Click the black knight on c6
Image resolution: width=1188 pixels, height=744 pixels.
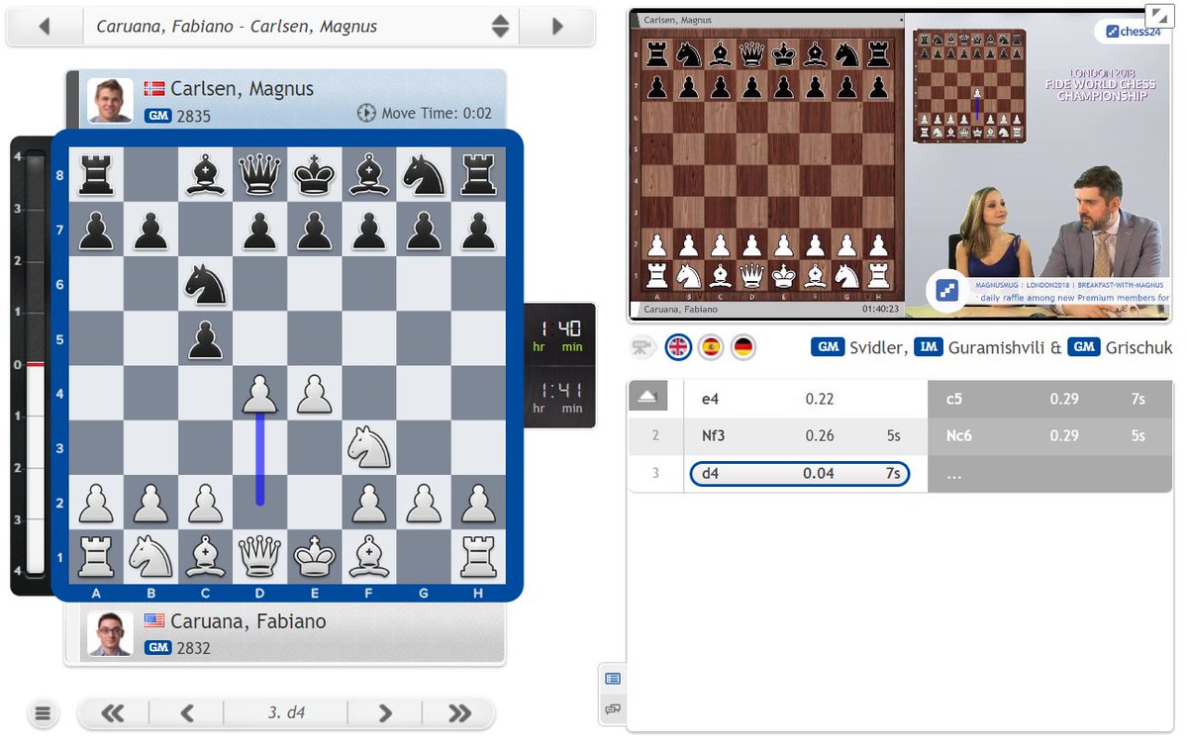[x=205, y=284]
